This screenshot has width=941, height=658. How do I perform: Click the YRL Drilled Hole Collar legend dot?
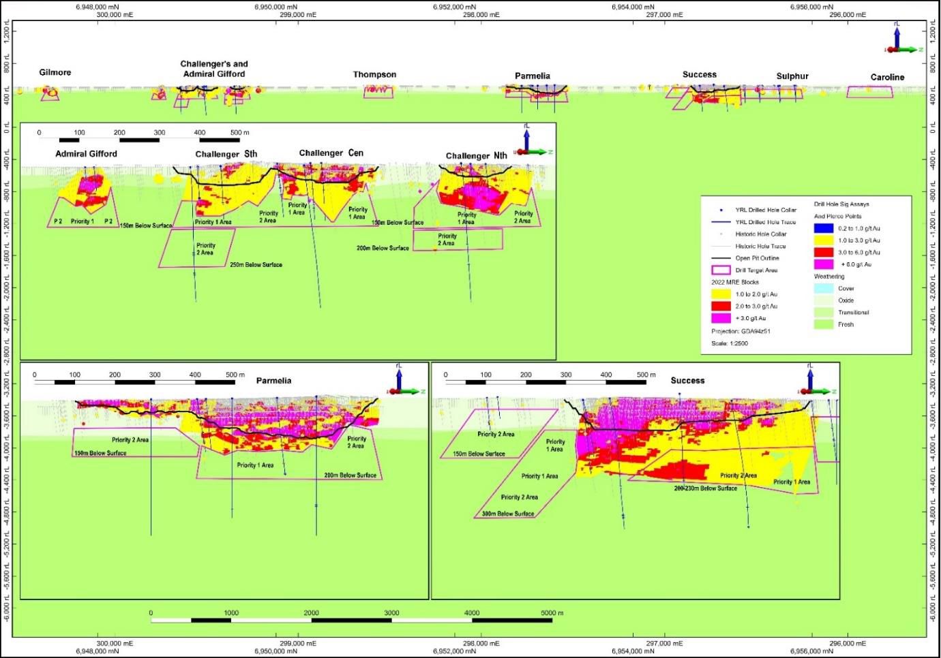[x=720, y=210]
